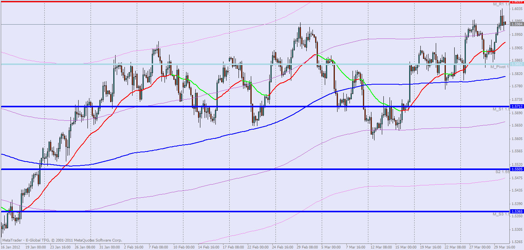Screen dimensions: 524x250
Task: Click the 1.5505 price tag on axis
Action: pos(516,169)
